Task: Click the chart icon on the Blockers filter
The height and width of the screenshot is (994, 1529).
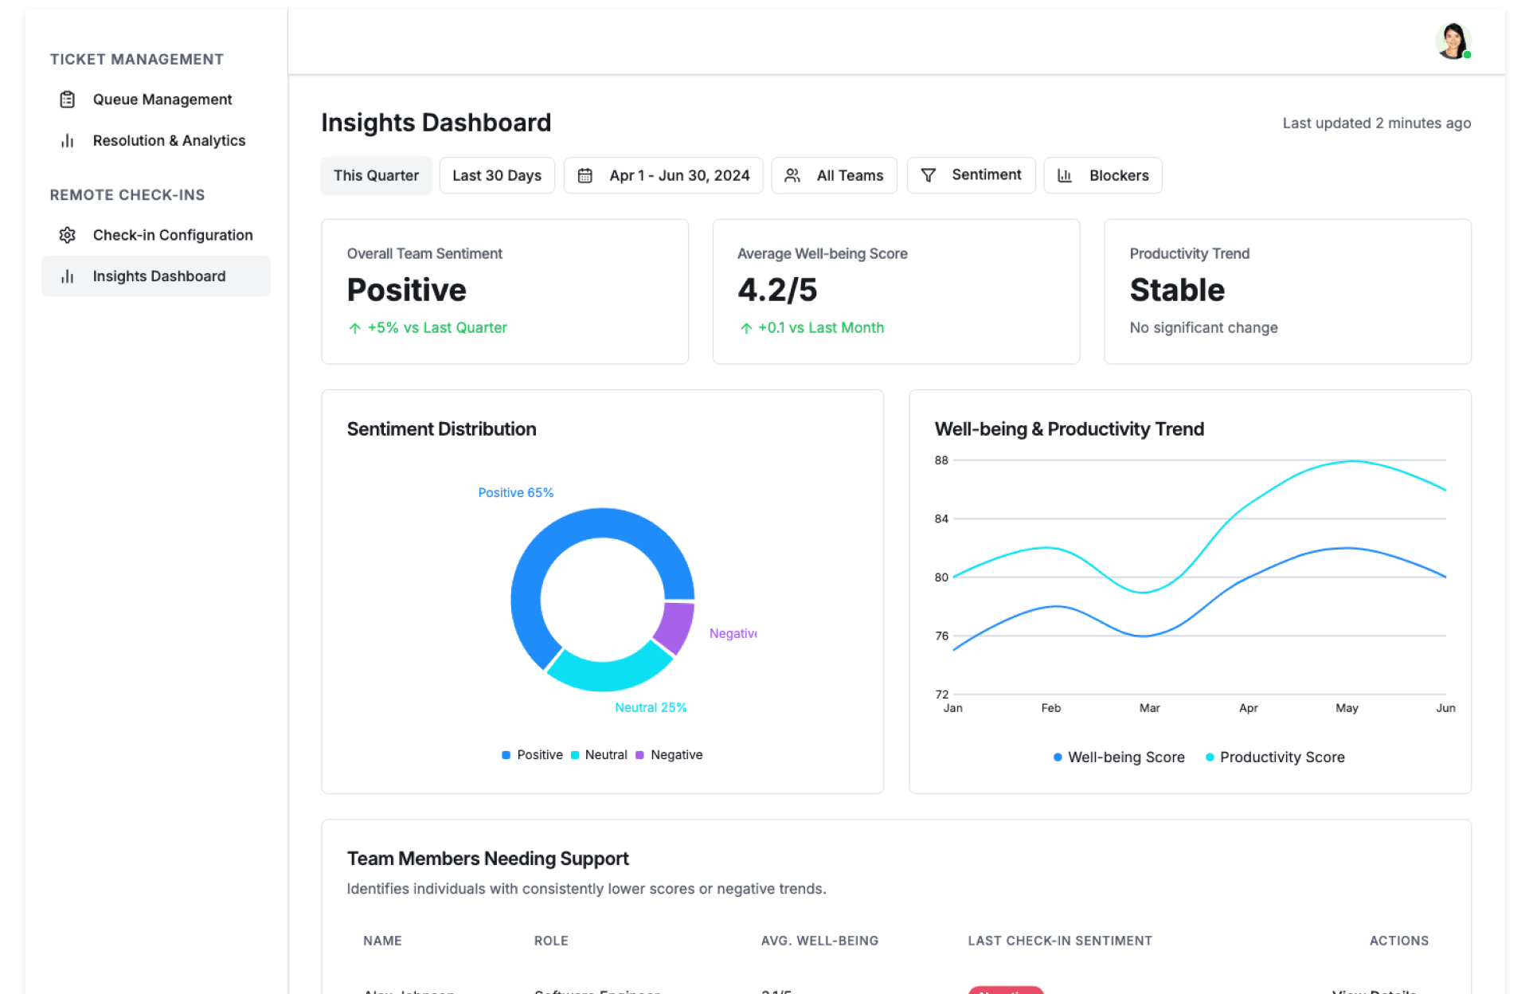Action: click(1065, 175)
